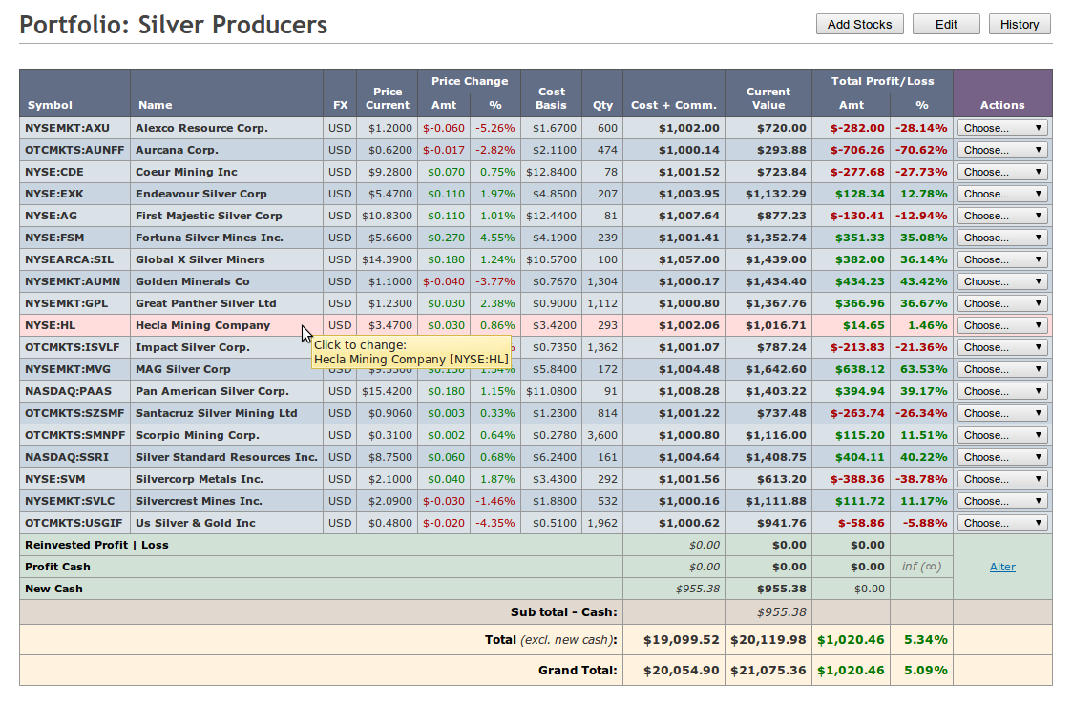Open Choose dropdown for Pan American Silver Corp.

(1002, 391)
